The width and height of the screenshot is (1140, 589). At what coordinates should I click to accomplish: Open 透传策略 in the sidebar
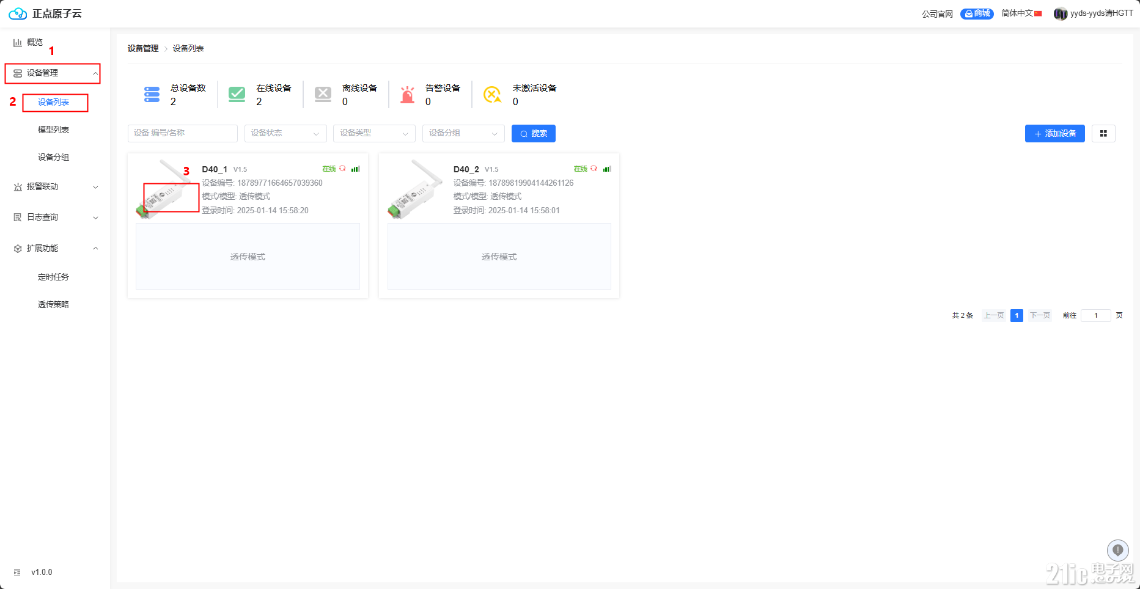[54, 304]
